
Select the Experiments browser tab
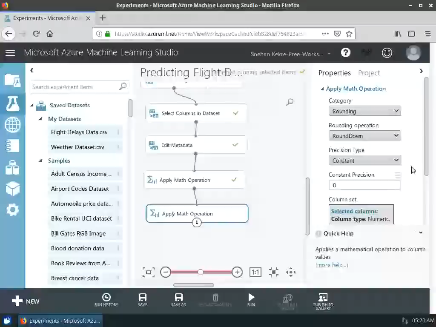pyautogui.click(x=48, y=18)
